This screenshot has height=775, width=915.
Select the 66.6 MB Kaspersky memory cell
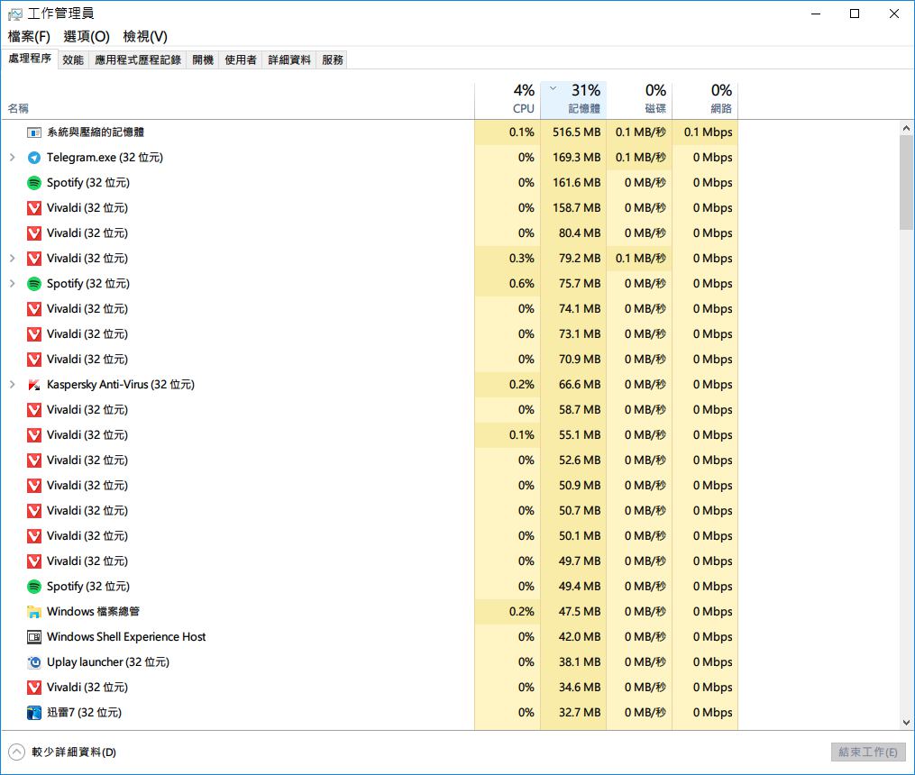(573, 385)
